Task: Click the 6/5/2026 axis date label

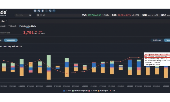Action: 166,86
